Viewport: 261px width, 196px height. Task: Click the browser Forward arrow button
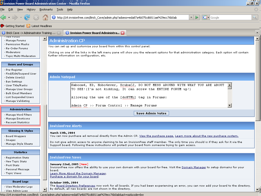[15, 17]
